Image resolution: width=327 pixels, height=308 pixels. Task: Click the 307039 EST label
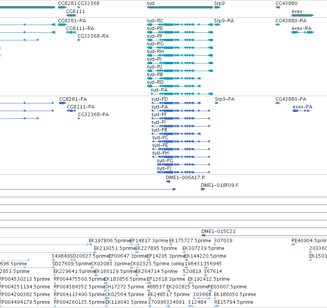(223, 241)
